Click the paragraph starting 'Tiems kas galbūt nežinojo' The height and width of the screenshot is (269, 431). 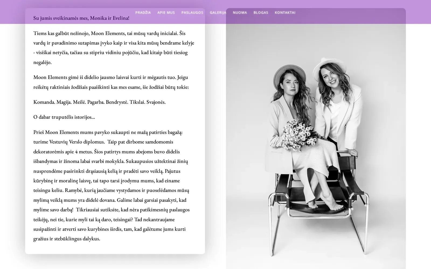[114, 48]
